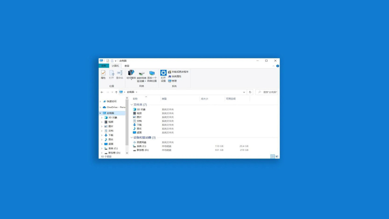Switch to the 计算机 tab
The height and width of the screenshot is (219, 389).
coord(115,66)
